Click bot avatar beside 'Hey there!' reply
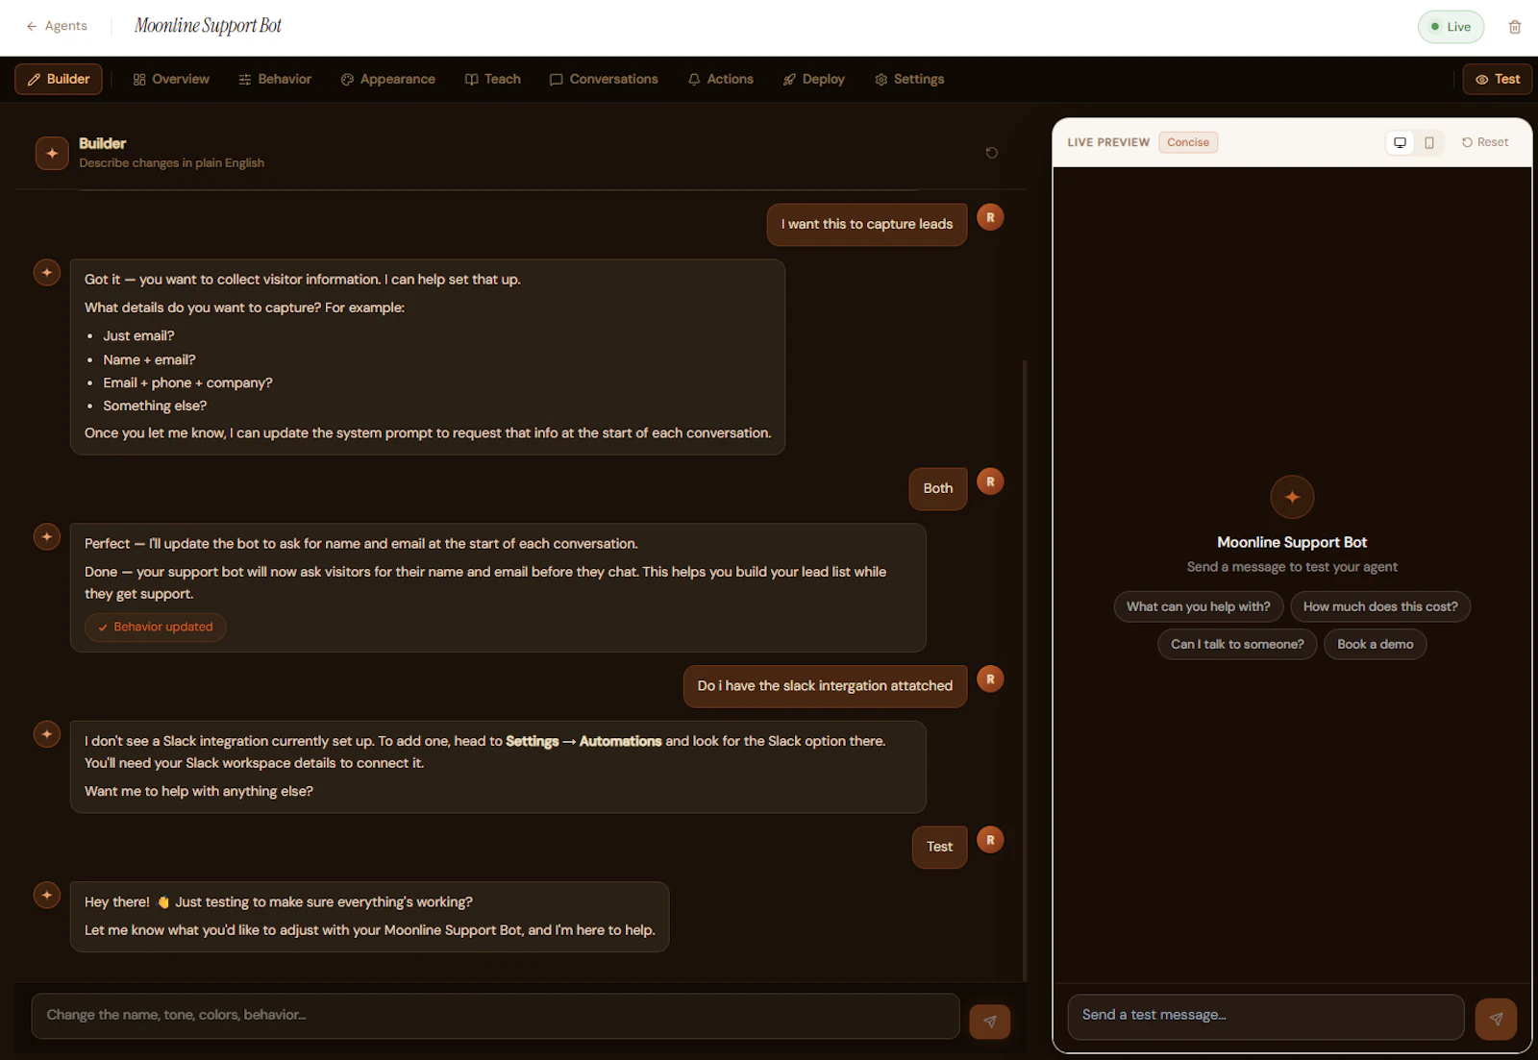Viewport: 1538px width, 1060px height. click(x=47, y=896)
